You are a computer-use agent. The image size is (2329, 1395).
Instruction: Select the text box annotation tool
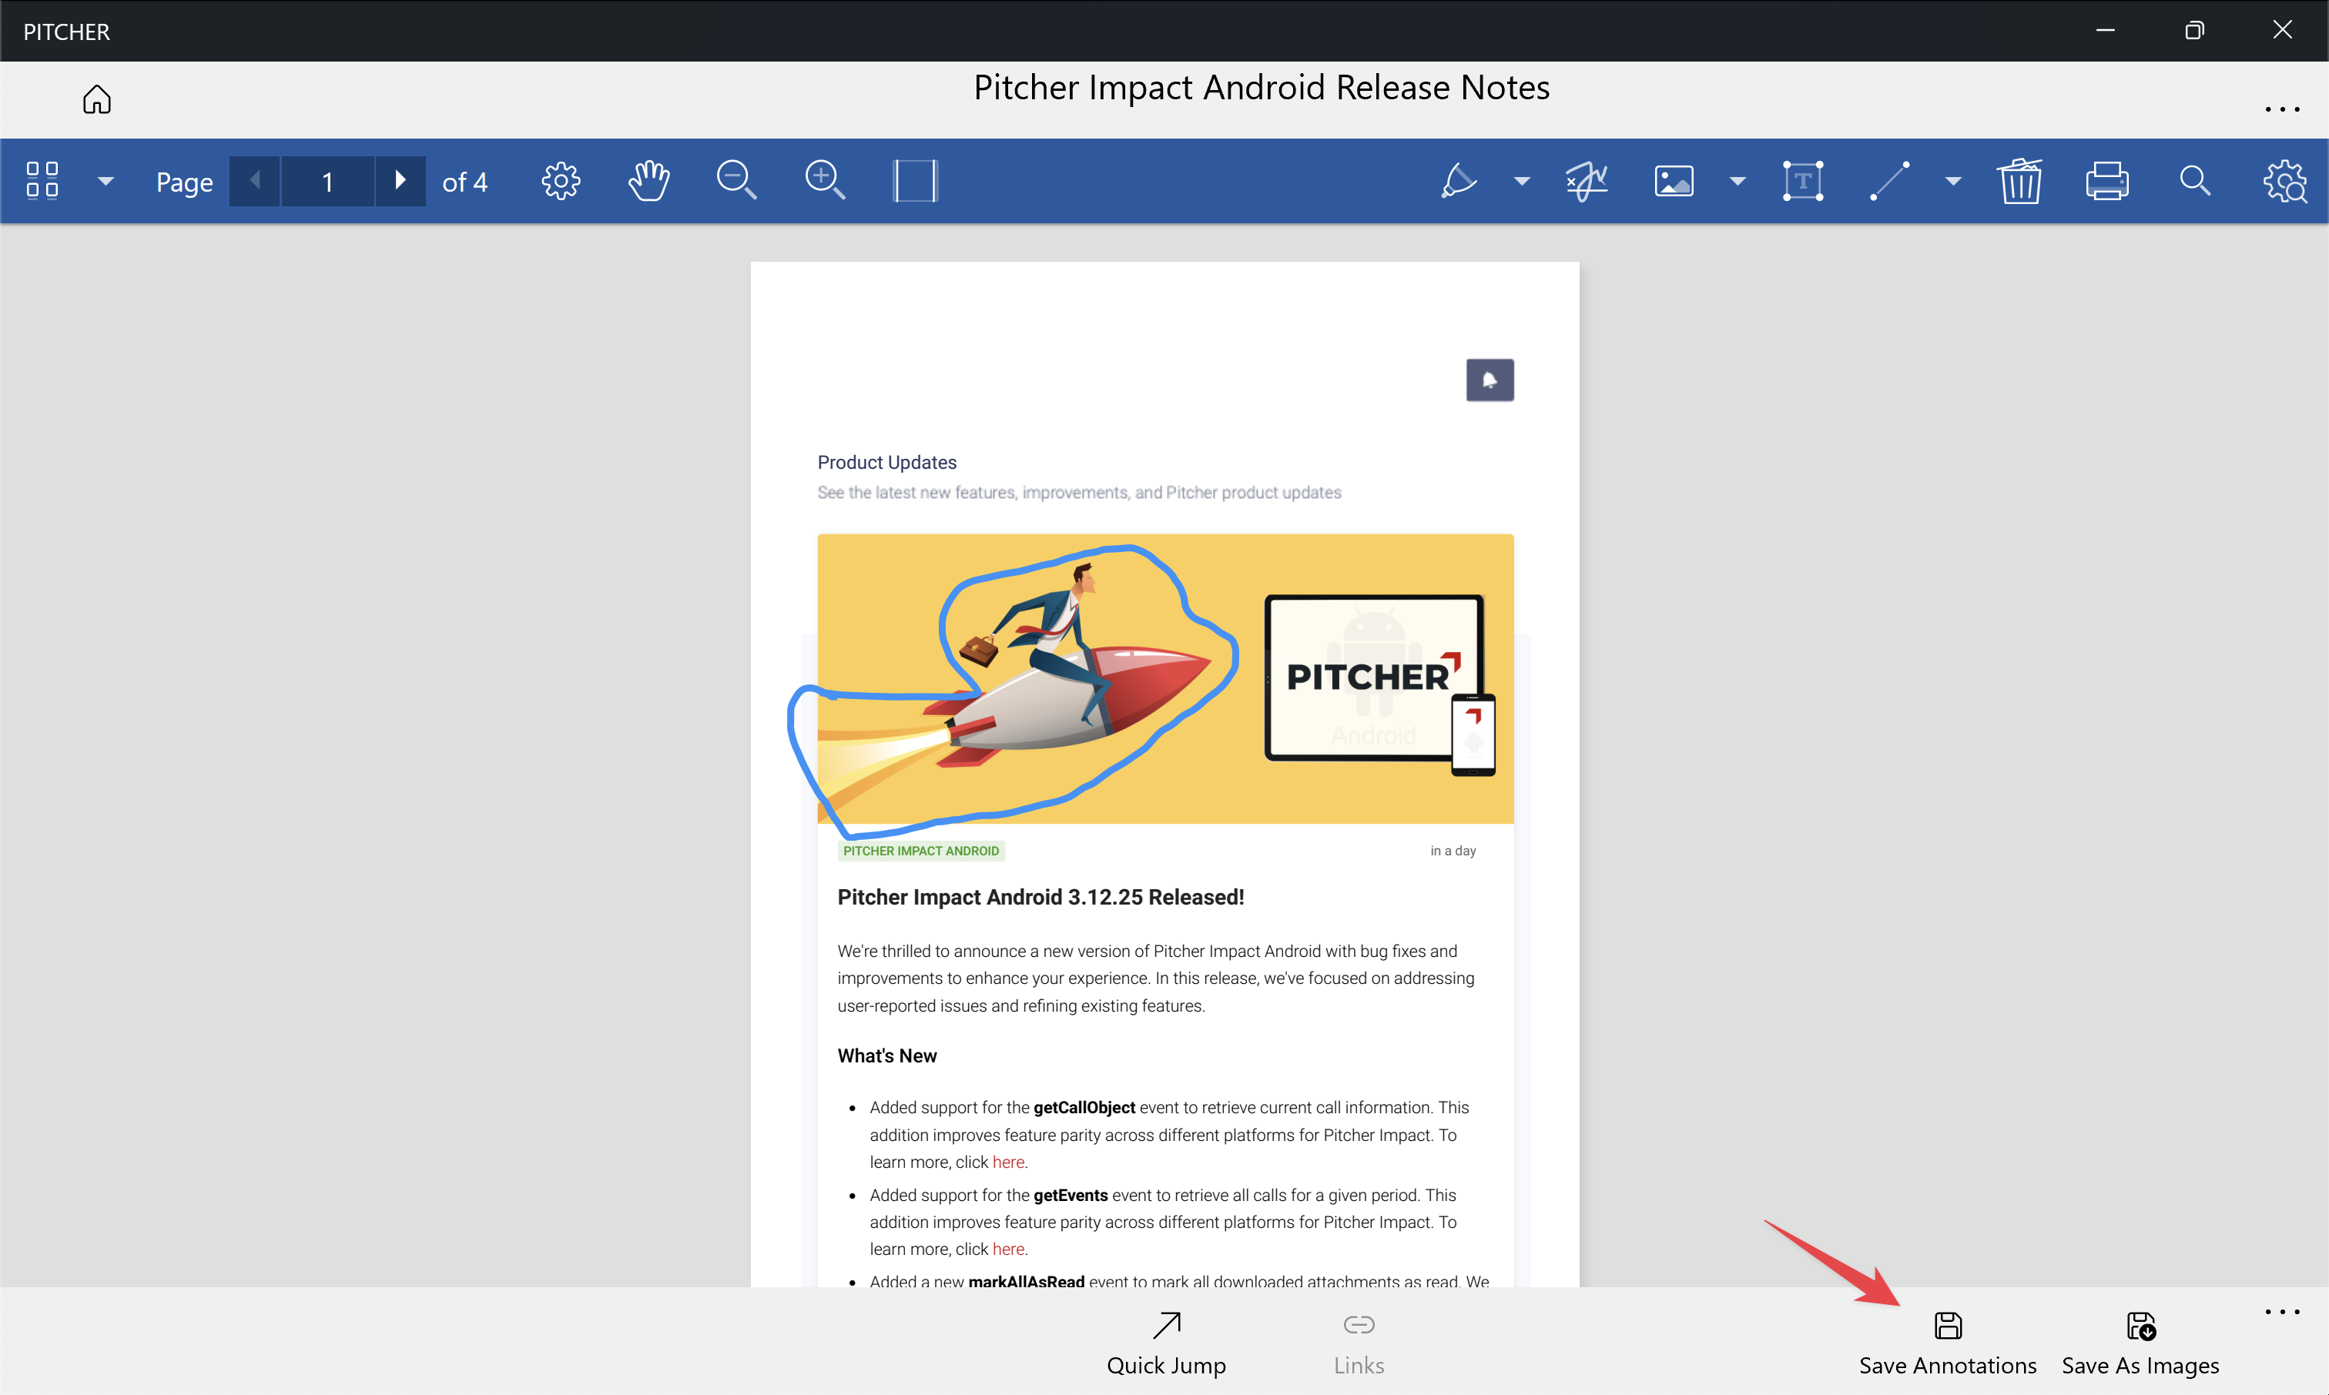(1802, 180)
